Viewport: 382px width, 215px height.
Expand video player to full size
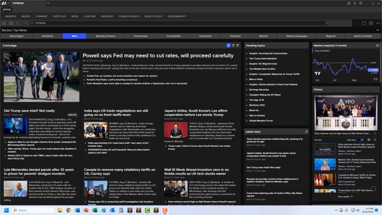coord(375,140)
